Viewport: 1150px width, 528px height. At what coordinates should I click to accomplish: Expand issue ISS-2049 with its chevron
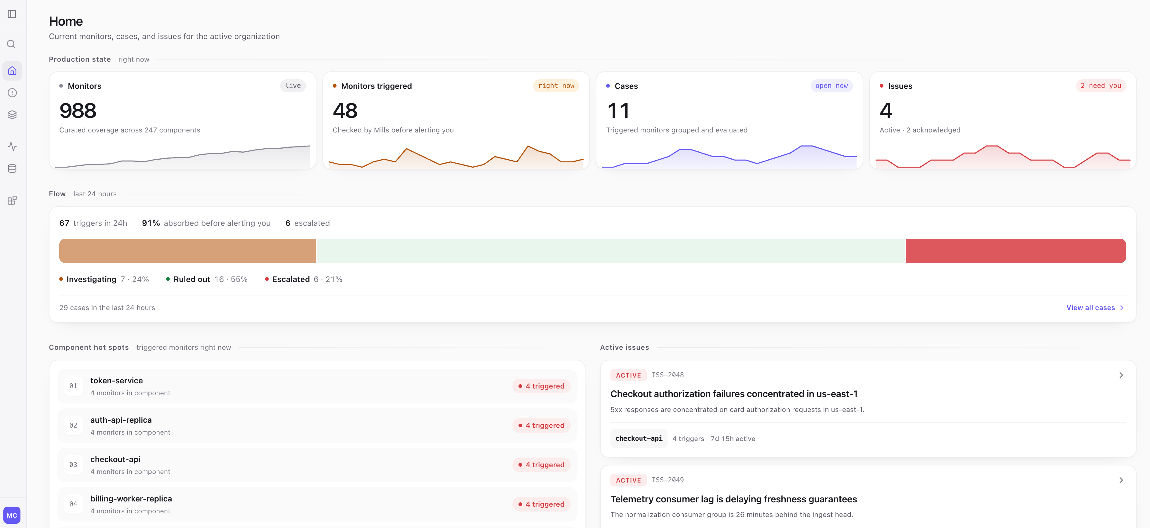pos(1121,480)
